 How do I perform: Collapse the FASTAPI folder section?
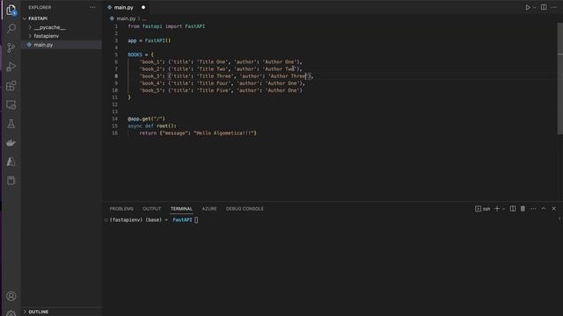click(x=38, y=18)
